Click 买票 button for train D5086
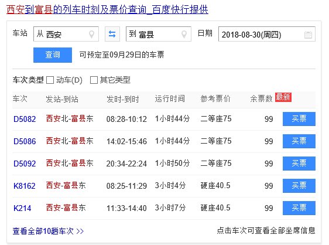The height and width of the screenshot is (245, 329). [x=299, y=141]
